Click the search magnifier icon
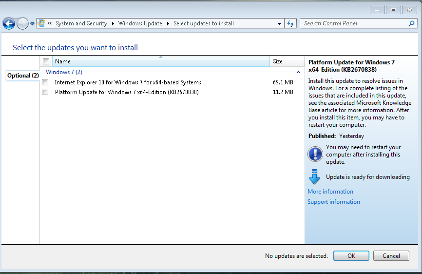The height and width of the screenshot is (274, 422). click(411, 24)
